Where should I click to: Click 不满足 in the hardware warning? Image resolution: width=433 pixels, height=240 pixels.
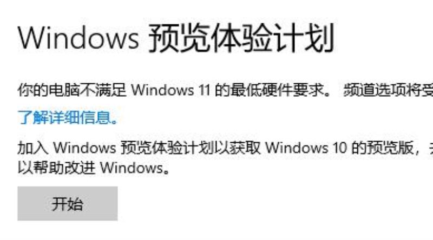[103, 90]
